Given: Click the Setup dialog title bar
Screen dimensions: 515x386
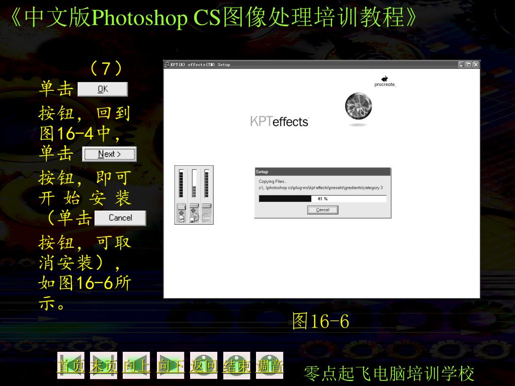Looking at the screenshot, I should pyautogui.click(x=323, y=172).
